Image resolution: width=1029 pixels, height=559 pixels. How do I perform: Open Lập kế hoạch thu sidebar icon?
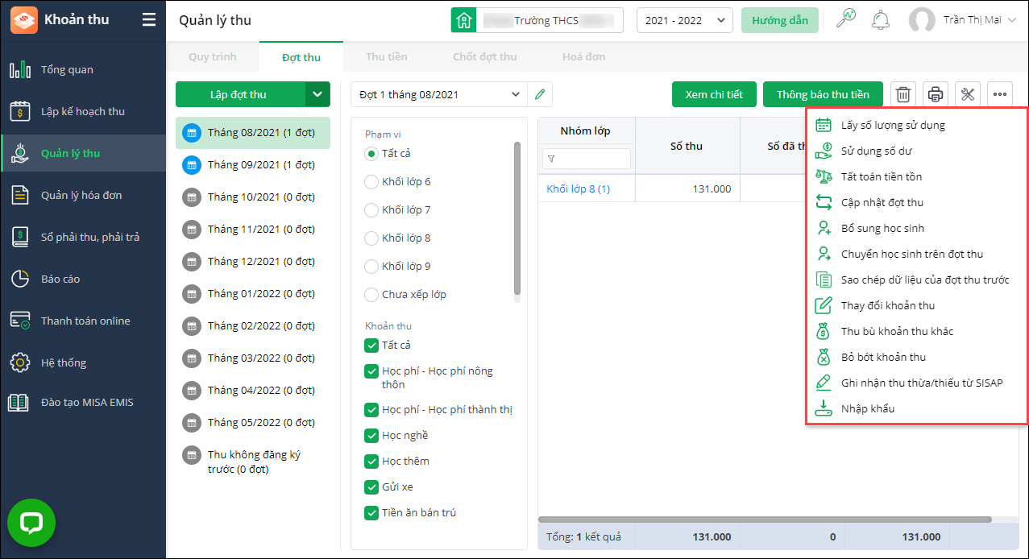tap(20, 111)
